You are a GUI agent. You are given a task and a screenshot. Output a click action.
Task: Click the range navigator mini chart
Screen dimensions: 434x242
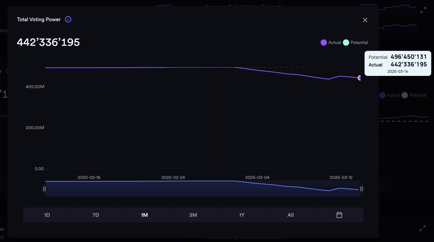203,188
